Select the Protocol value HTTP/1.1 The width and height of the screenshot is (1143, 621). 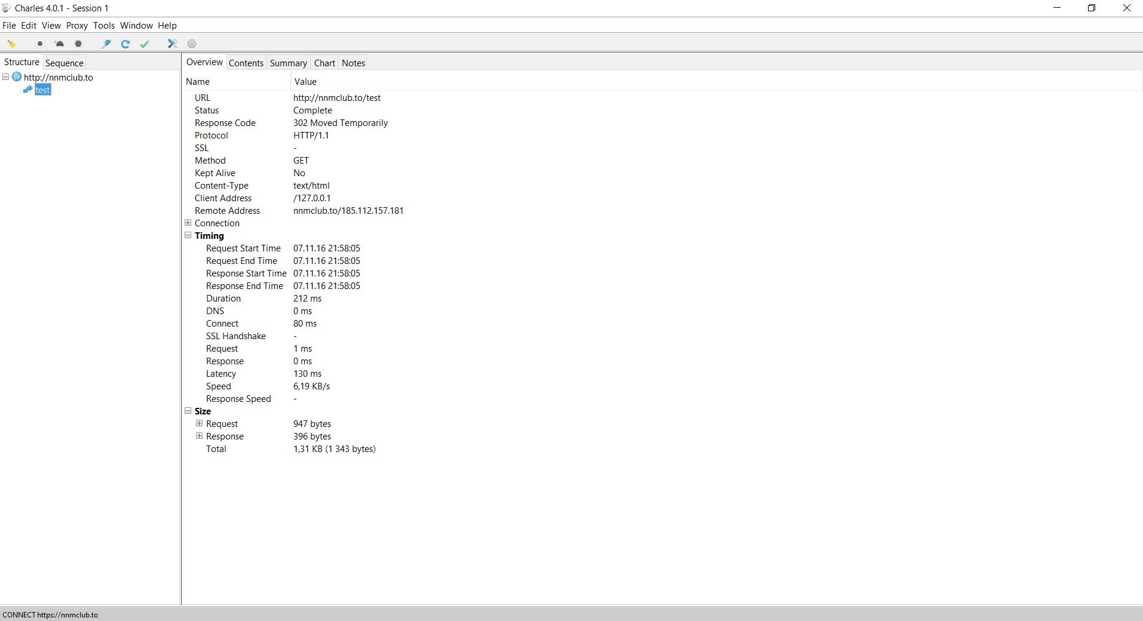tap(311, 135)
